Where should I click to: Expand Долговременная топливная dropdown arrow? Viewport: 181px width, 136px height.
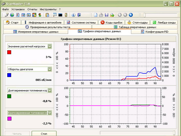[50, 90]
